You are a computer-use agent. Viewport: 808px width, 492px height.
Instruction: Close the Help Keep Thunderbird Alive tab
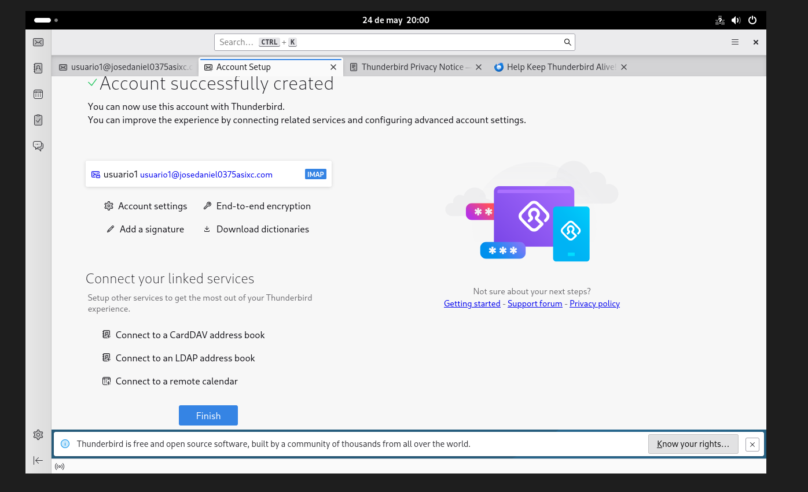[x=624, y=67]
